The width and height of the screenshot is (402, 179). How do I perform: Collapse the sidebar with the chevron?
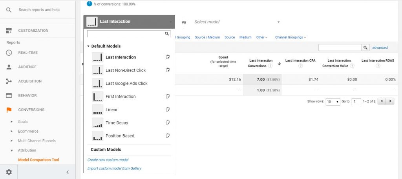(x=68, y=172)
